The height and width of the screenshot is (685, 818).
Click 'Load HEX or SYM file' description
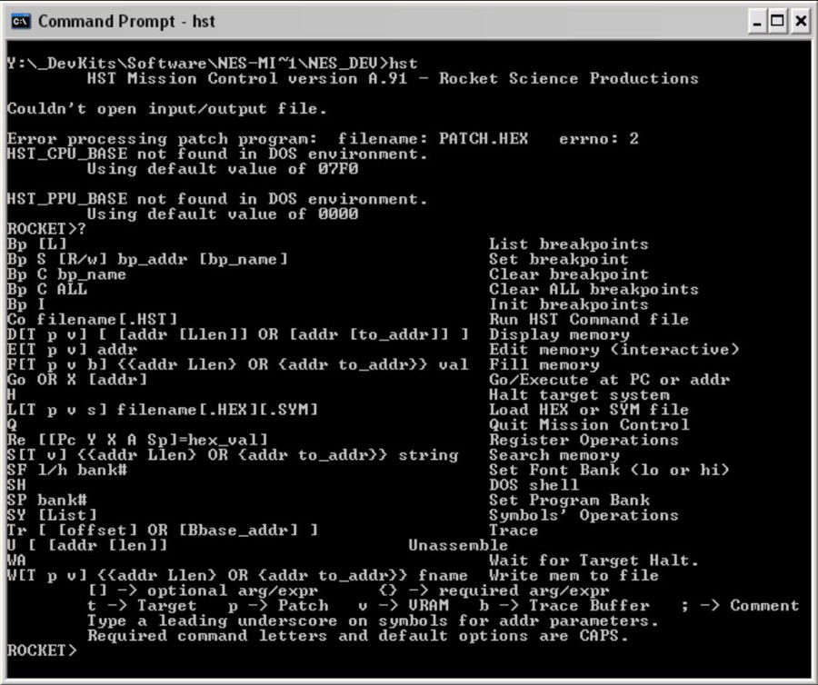[x=588, y=411]
